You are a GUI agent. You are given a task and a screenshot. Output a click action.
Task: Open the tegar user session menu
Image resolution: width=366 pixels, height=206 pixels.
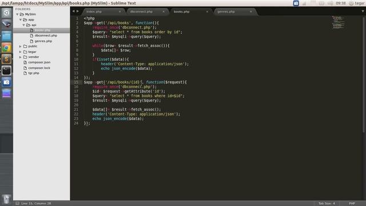click(x=356, y=3)
